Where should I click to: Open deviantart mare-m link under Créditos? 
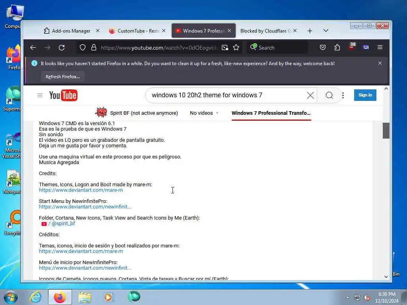click(x=81, y=251)
